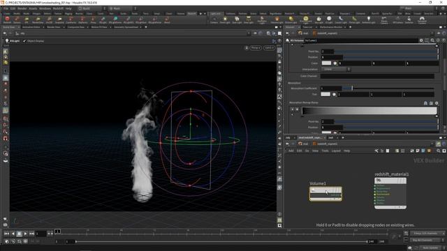Jump to the first frame
Screen dimensions: 447x251
(x=6, y=234)
